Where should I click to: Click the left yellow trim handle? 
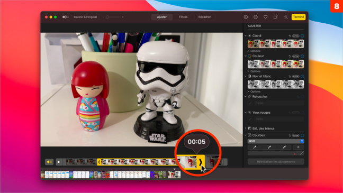click(99, 162)
